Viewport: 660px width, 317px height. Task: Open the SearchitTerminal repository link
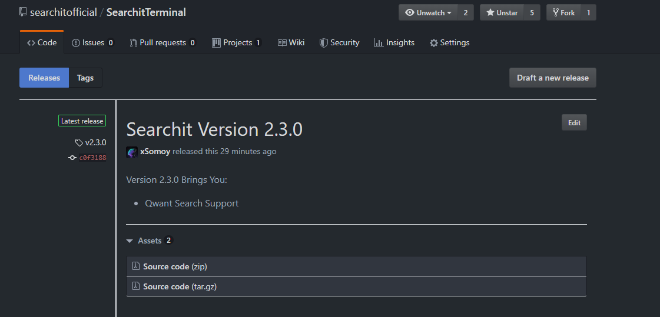(x=146, y=12)
